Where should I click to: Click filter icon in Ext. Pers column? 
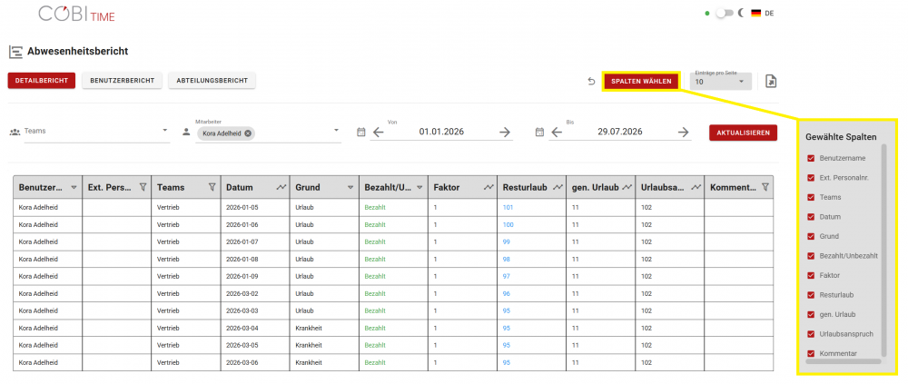point(143,187)
